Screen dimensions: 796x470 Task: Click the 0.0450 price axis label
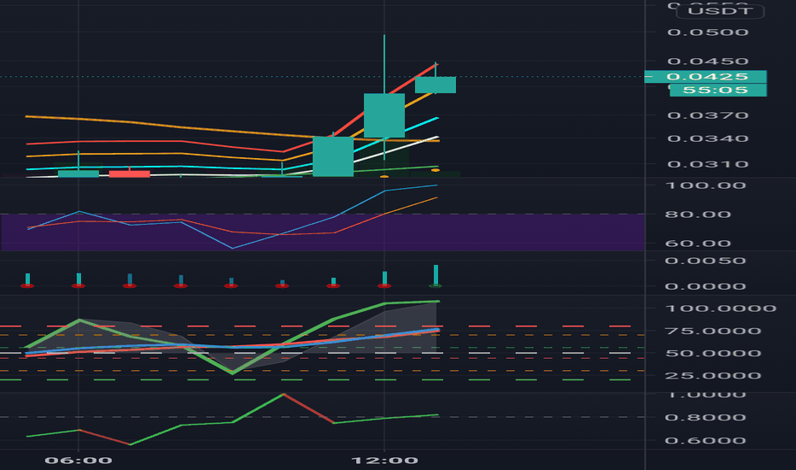708,62
